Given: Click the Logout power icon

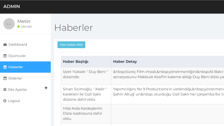Looking at the screenshot, I should 5,101.
